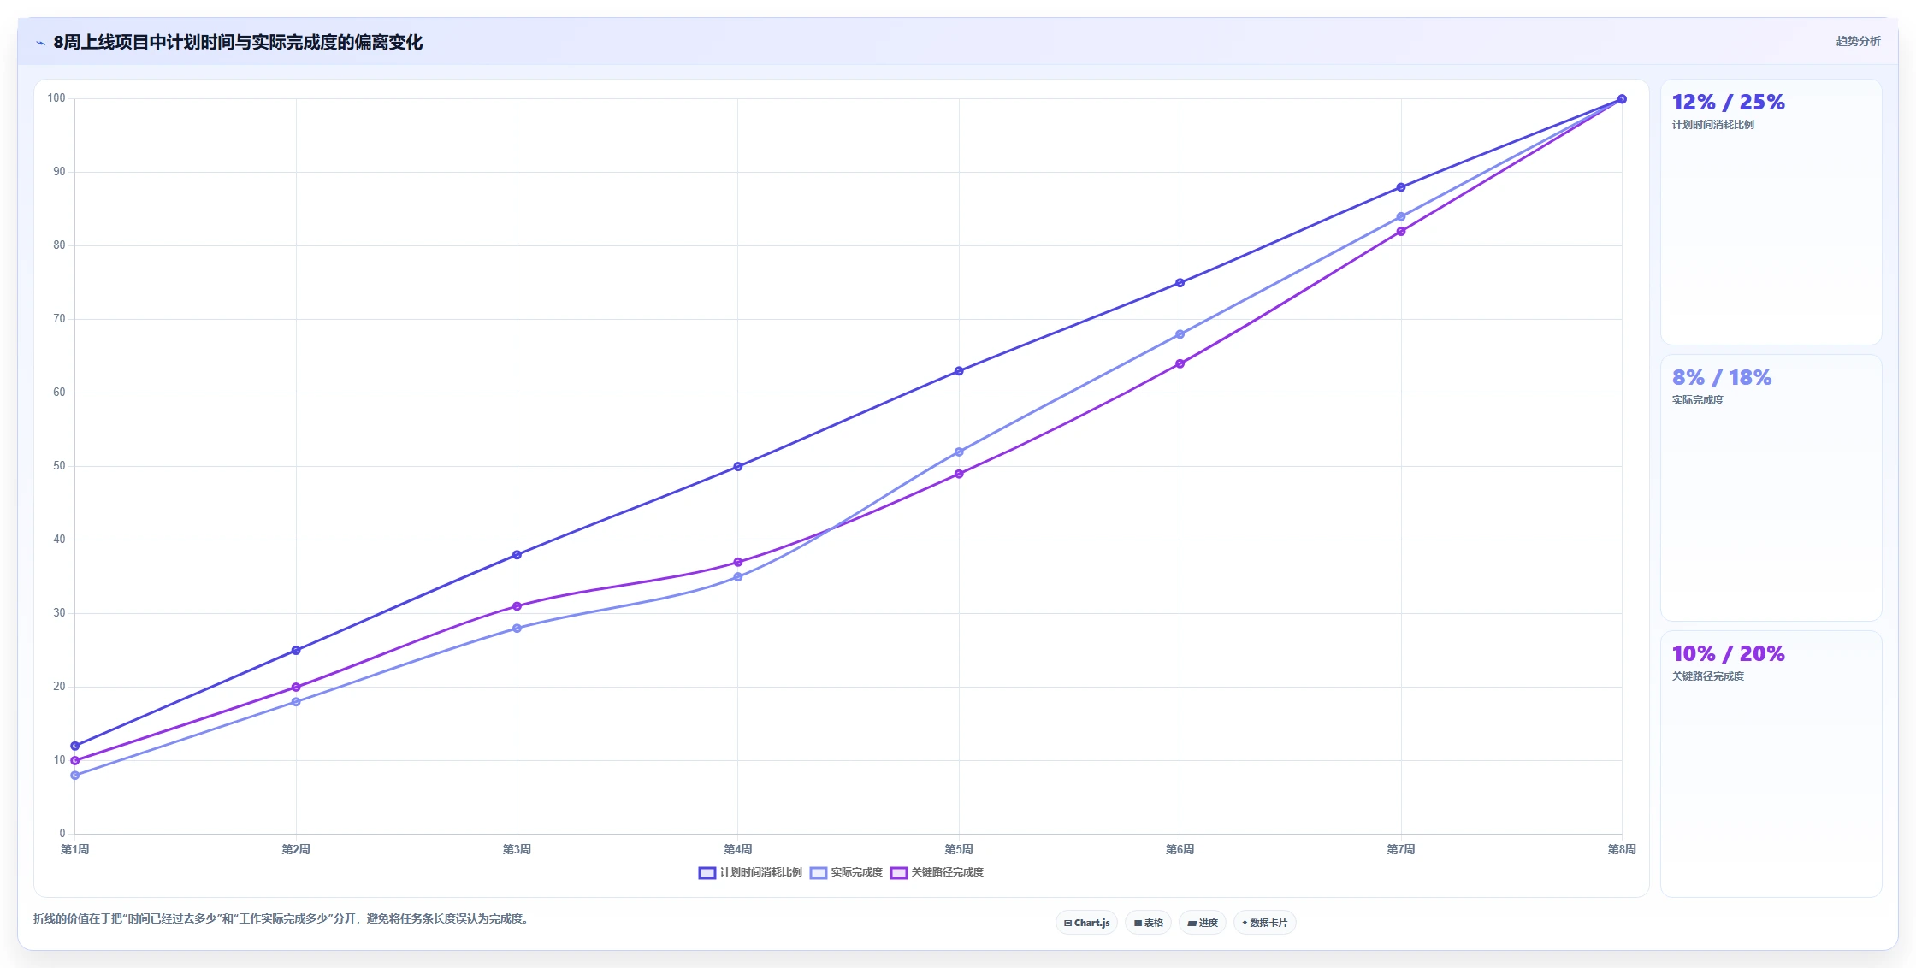Click the 进度 tag icon

pos(1192,923)
